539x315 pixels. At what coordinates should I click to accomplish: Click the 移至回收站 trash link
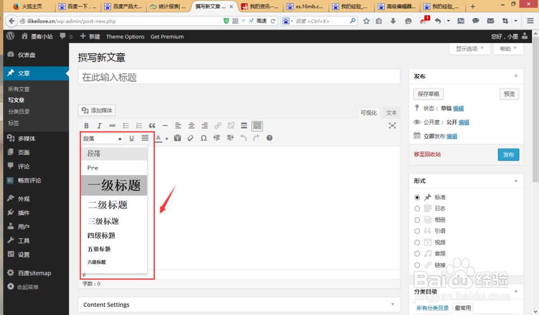pos(429,155)
